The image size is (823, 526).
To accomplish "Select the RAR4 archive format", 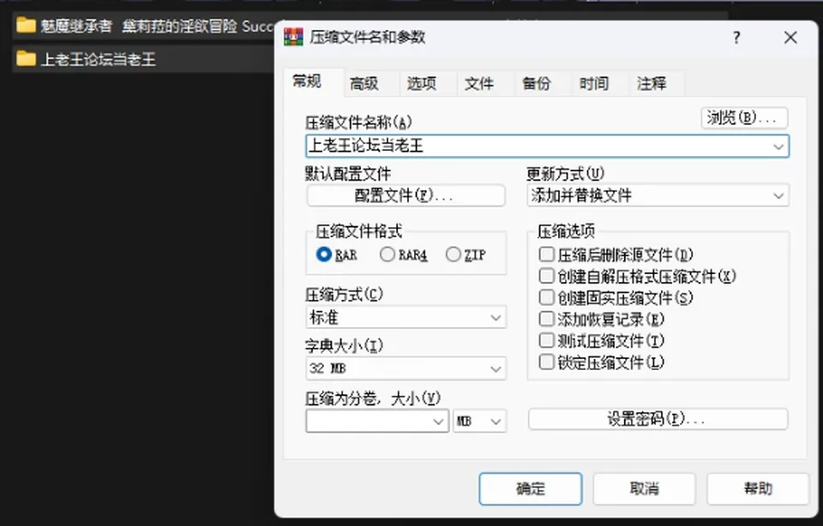I will pos(387,254).
